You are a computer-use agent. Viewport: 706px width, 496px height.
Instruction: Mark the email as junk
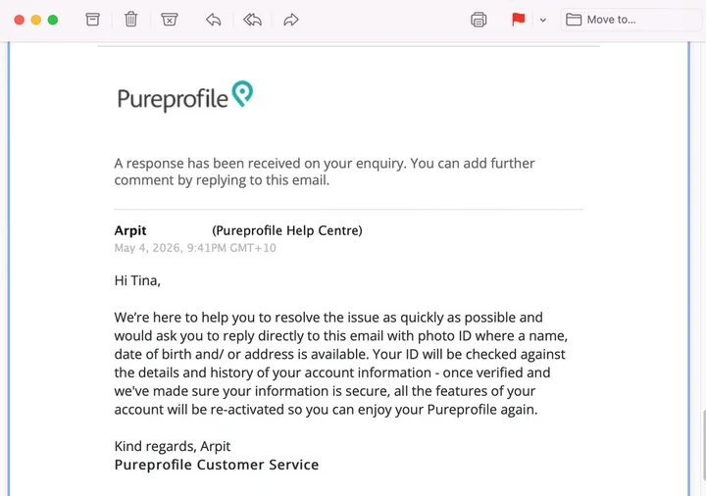point(170,20)
